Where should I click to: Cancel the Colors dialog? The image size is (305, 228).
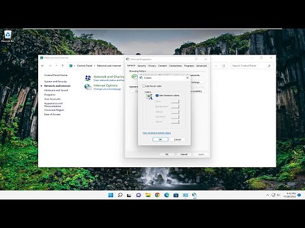click(177, 139)
